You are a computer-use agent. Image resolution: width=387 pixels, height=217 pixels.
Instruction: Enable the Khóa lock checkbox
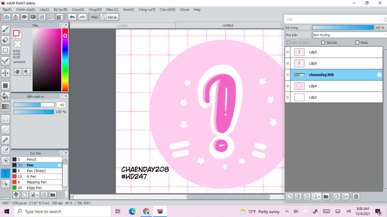point(358,43)
